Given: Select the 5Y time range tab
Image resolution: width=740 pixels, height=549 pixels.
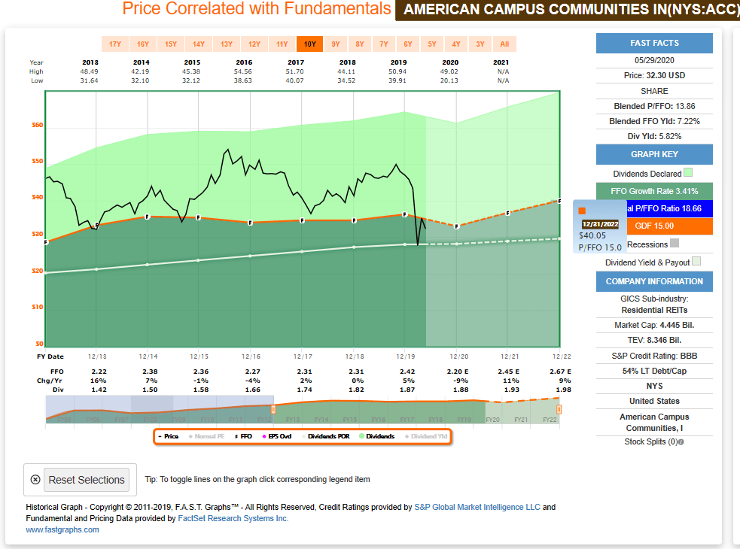Looking at the screenshot, I should point(432,44).
